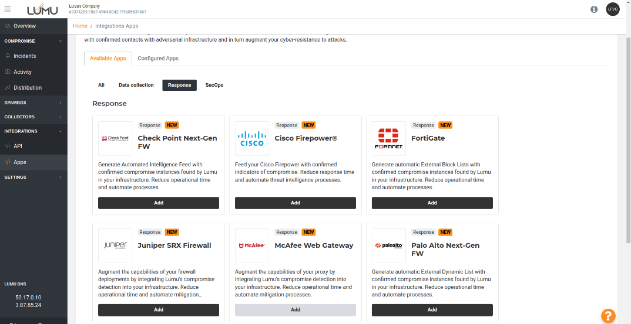Click the Cisco logo icon
The image size is (631, 324).
tap(252, 138)
